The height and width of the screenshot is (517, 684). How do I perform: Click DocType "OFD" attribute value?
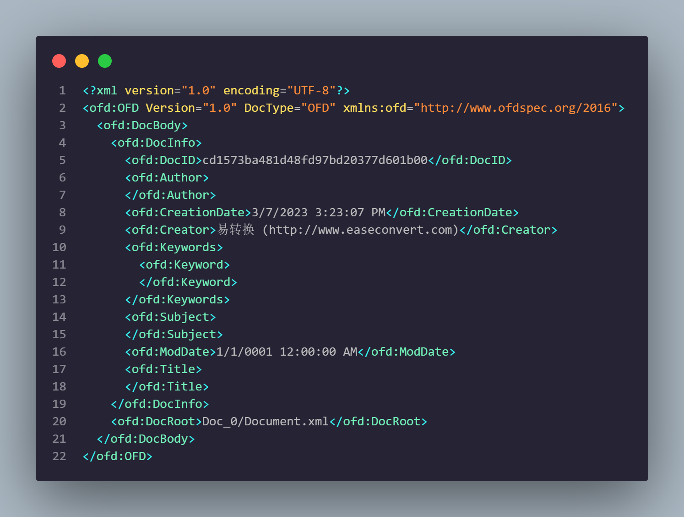[319, 108]
